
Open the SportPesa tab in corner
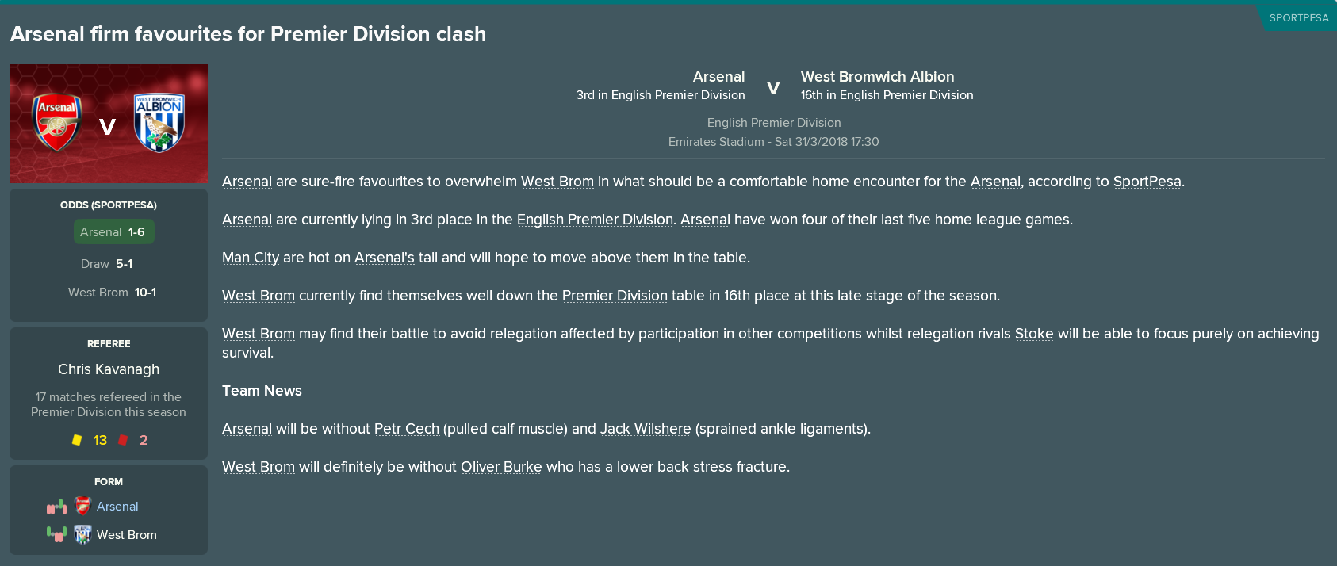pyautogui.click(x=1298, y=17)
